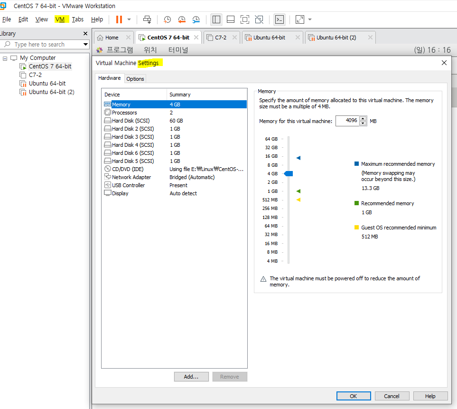Open the View menu
Image resolution: width=457 pixels, height=409 pixels.
(42, 19)
